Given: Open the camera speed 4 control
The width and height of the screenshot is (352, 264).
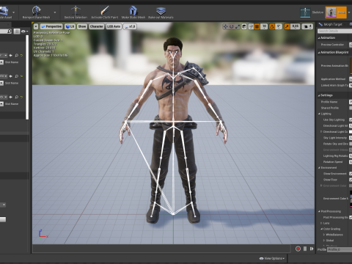Looking at the screenshot, I should tap(307, 26).
